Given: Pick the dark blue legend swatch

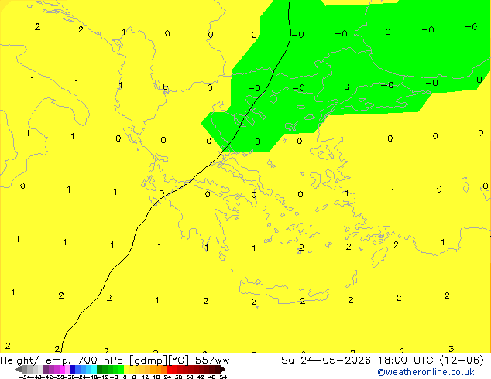Looking at the screenshot, I should 73,369.
